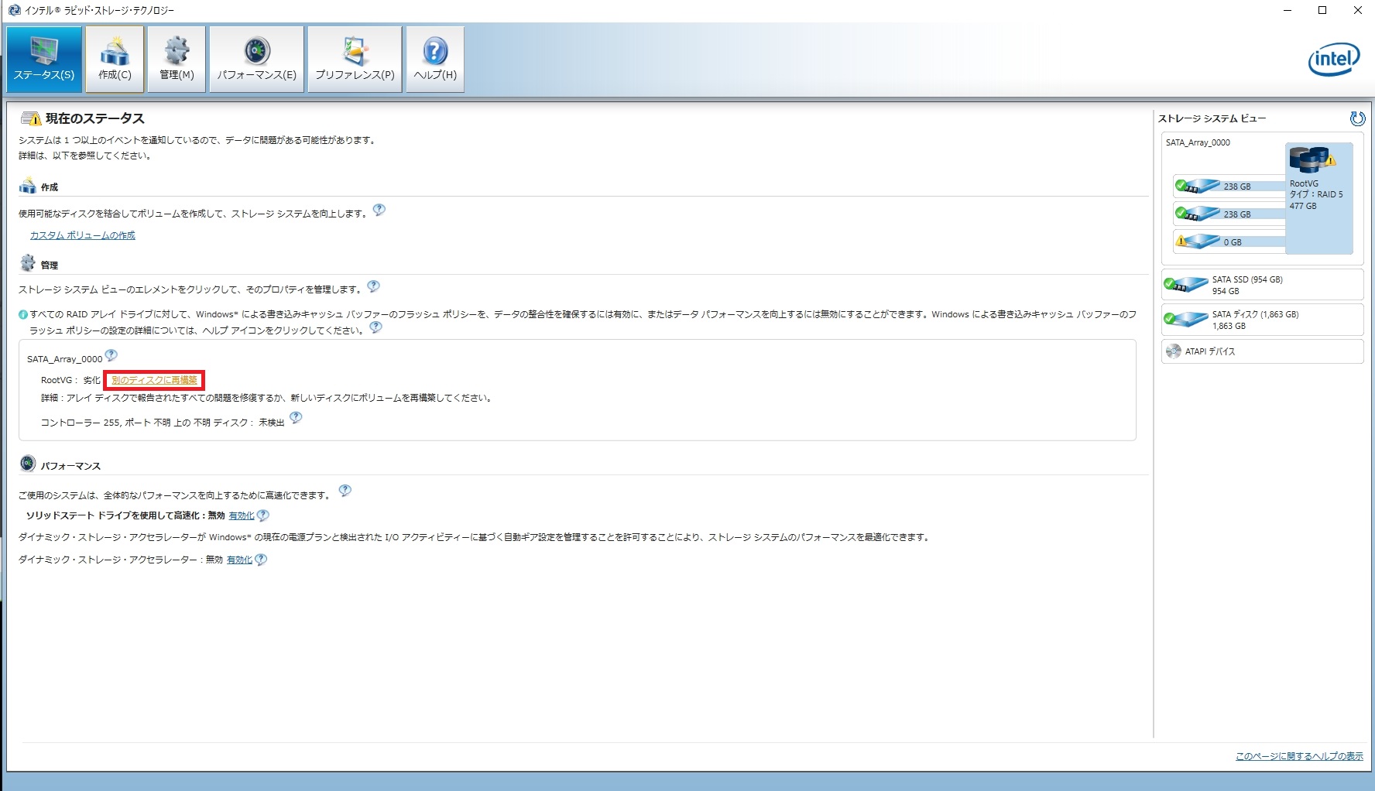Close the Intel RST window
This screenshot has height=791, width=1375.
(1357, 10)
